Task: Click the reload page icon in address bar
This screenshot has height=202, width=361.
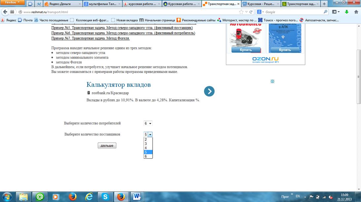Action: (251, 12)
